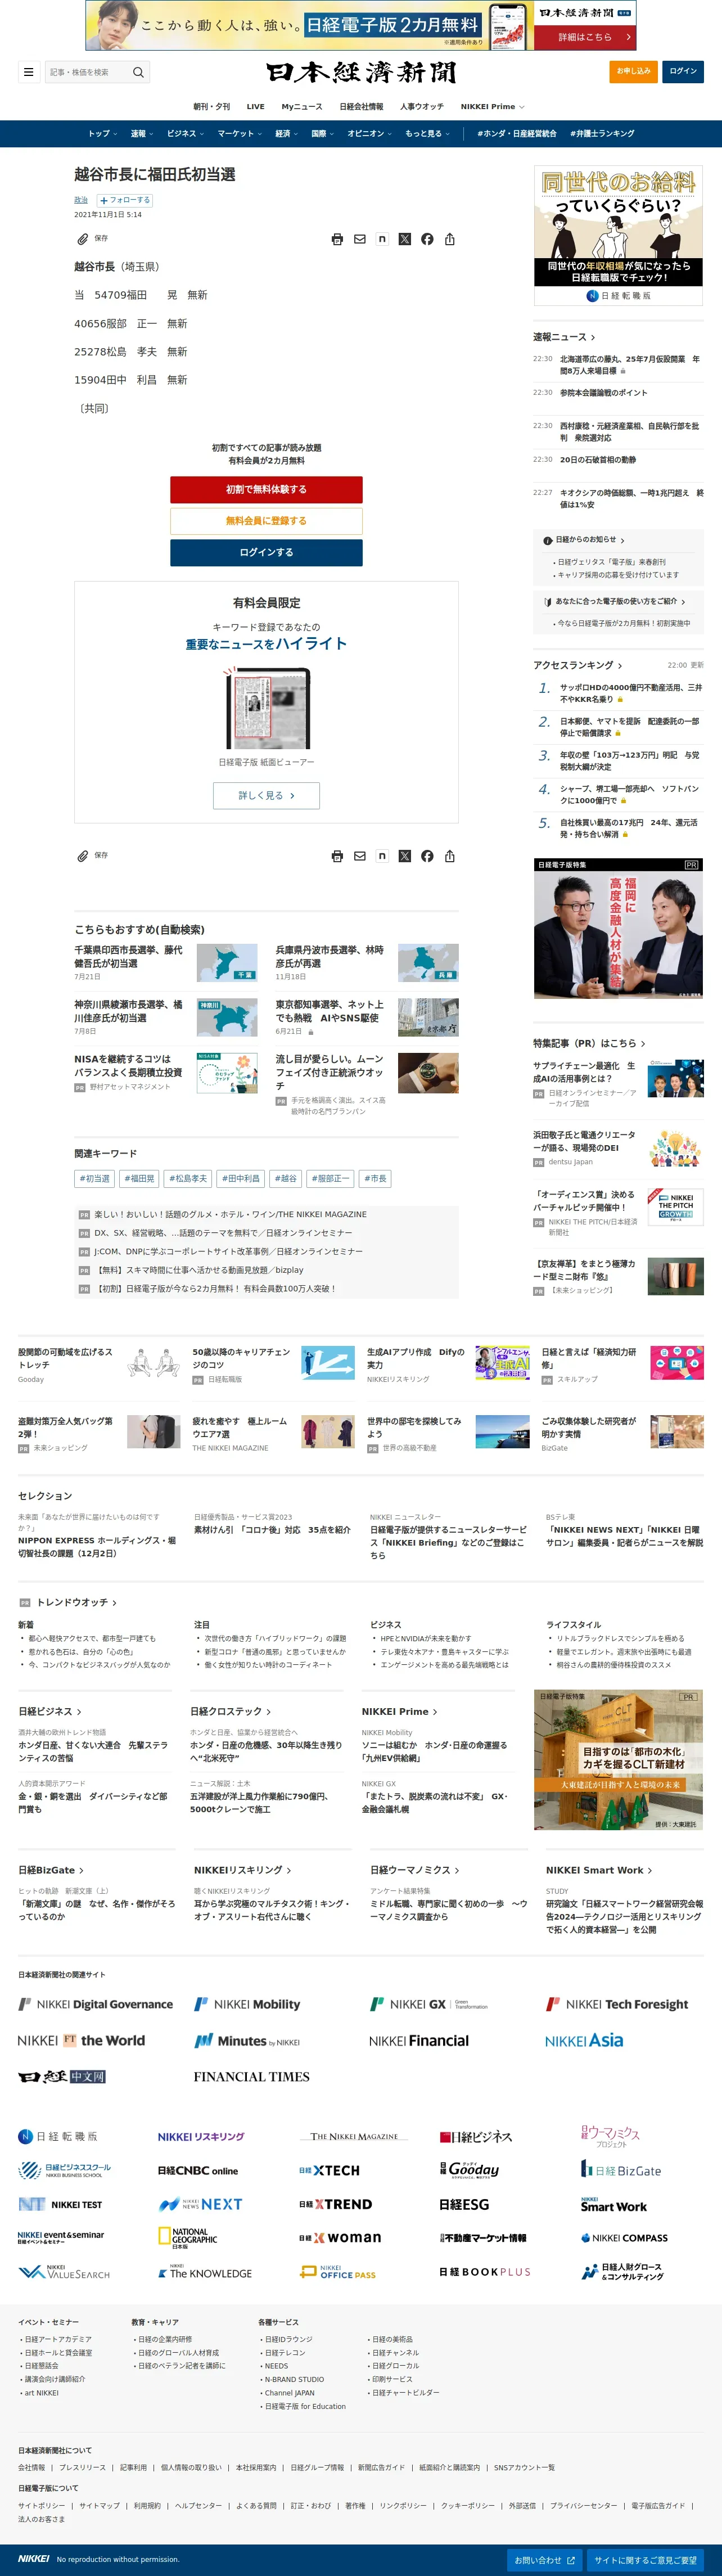Image resolution: width=722 pixels, height=2576 pixels.
Task: Expand the ビジネス navigation dropdown
Action: coord(185,134)
